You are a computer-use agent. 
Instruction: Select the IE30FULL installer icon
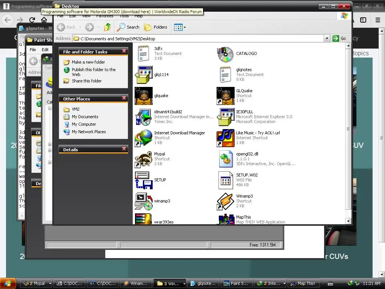[226, 117]
